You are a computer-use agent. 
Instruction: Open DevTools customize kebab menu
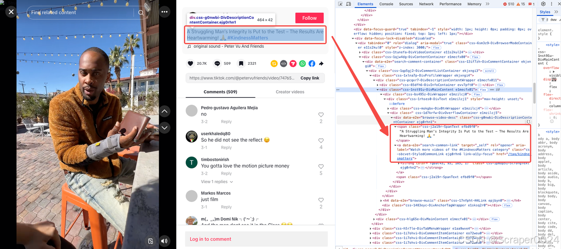[x=552, y=4]
